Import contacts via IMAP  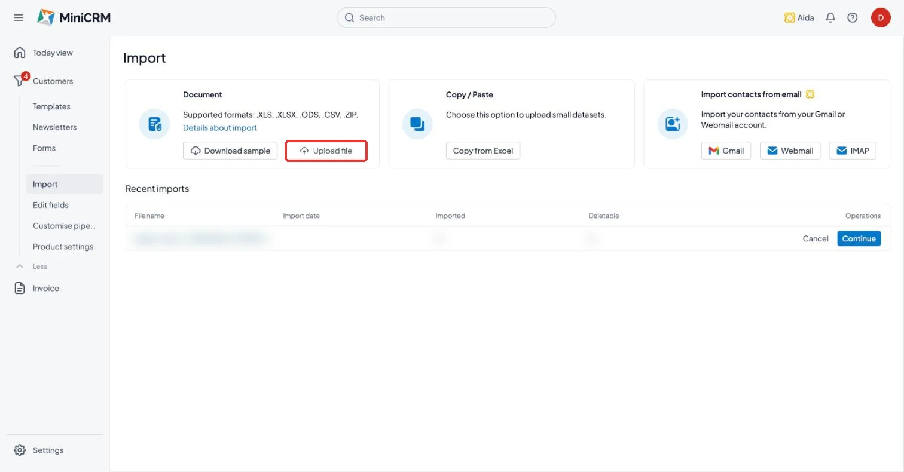click(x=853, y=151)
